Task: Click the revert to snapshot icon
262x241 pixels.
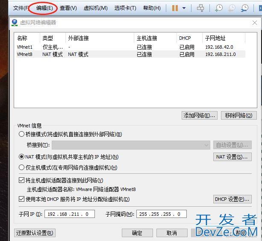Action: (232, 8)
